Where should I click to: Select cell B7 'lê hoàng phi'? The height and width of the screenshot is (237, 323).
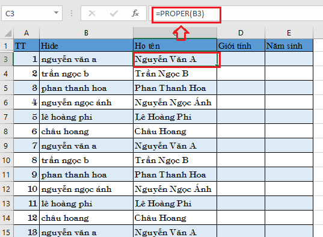click(86, 117)
